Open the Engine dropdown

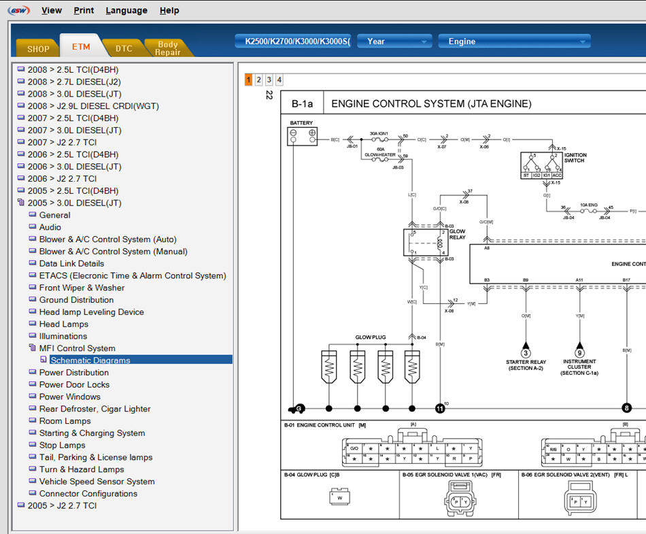[513, 41]
